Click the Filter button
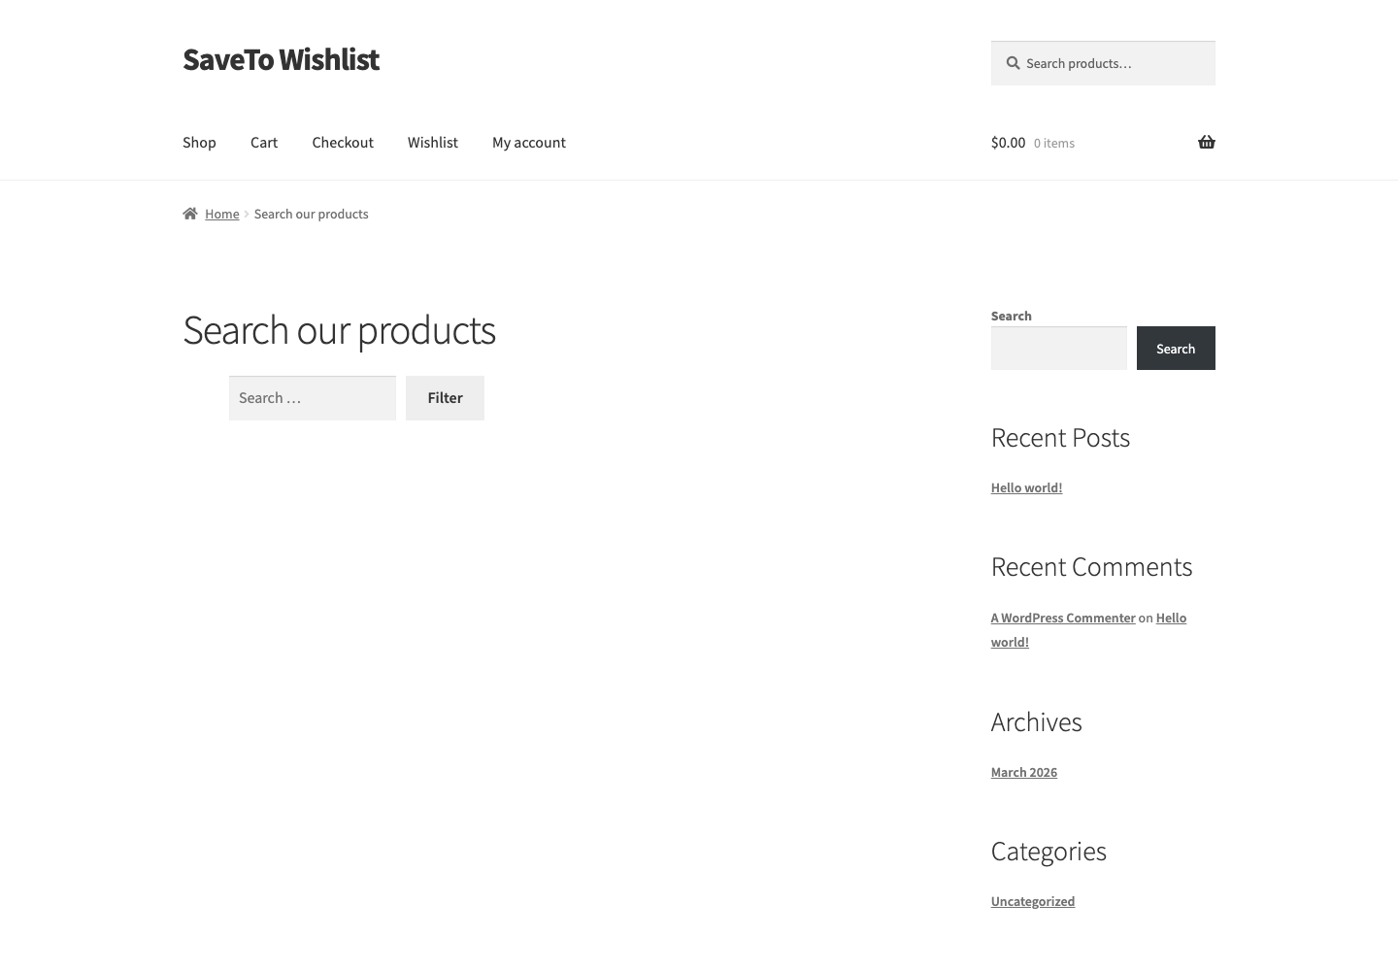This screenshot has width=1398, height=971. tap(445, 398)
